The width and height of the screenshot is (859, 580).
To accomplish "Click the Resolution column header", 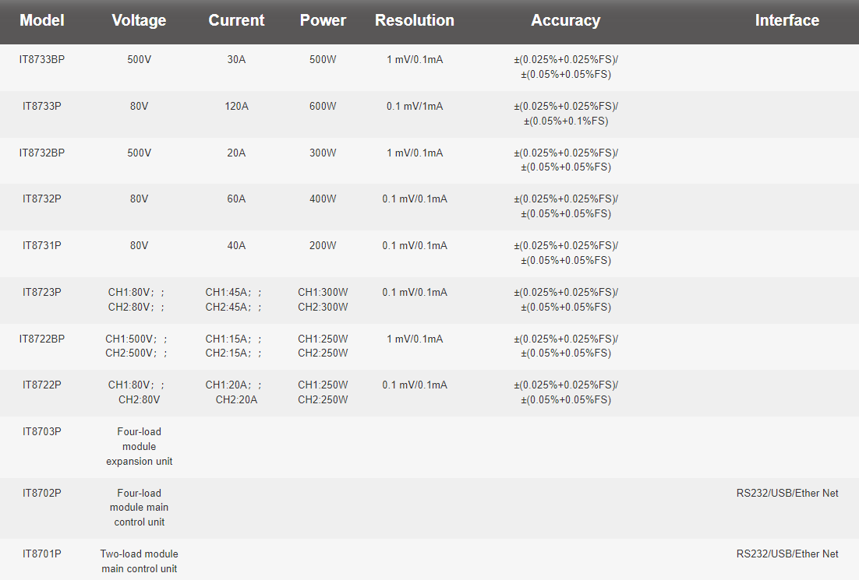I will 415,20.
